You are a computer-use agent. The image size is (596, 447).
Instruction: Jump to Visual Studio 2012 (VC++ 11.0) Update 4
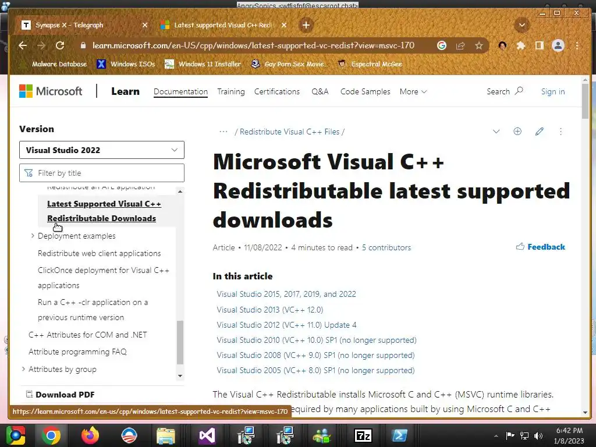(286, 325)
